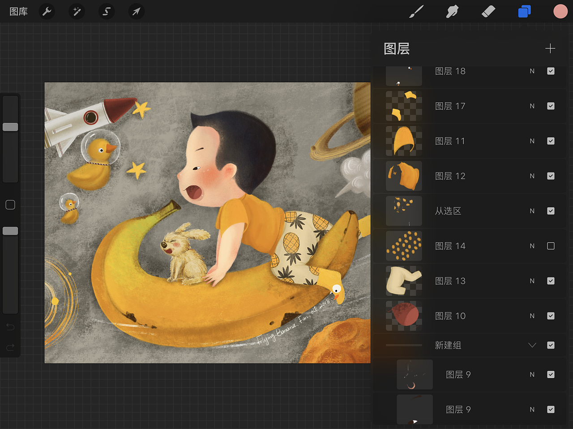Select the 图层 13 layer thumbnail

pyautogui.click(x=404, y=281)
